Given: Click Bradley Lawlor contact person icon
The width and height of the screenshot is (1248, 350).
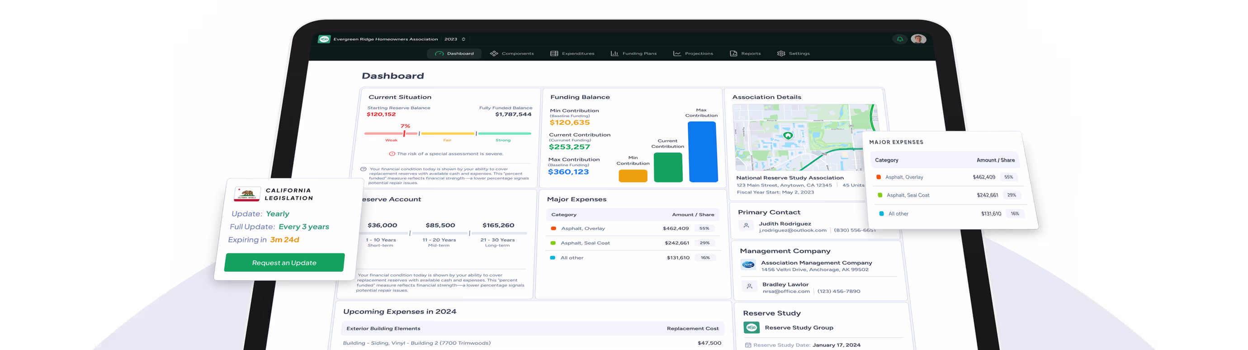Looking at the screenshot, I should click(x=750, y=287).
